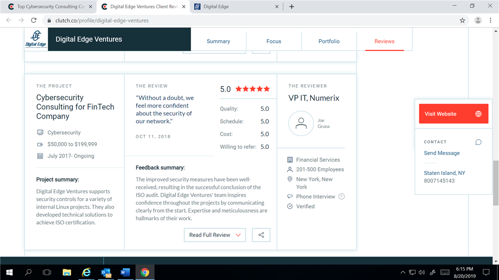499x280 pixels.
Task: Click 'Cybersecurity Consulting for FinTech Company' project title
Action: coord(75,107)
